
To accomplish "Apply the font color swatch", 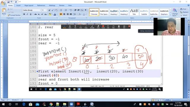I will coord(55,14).
